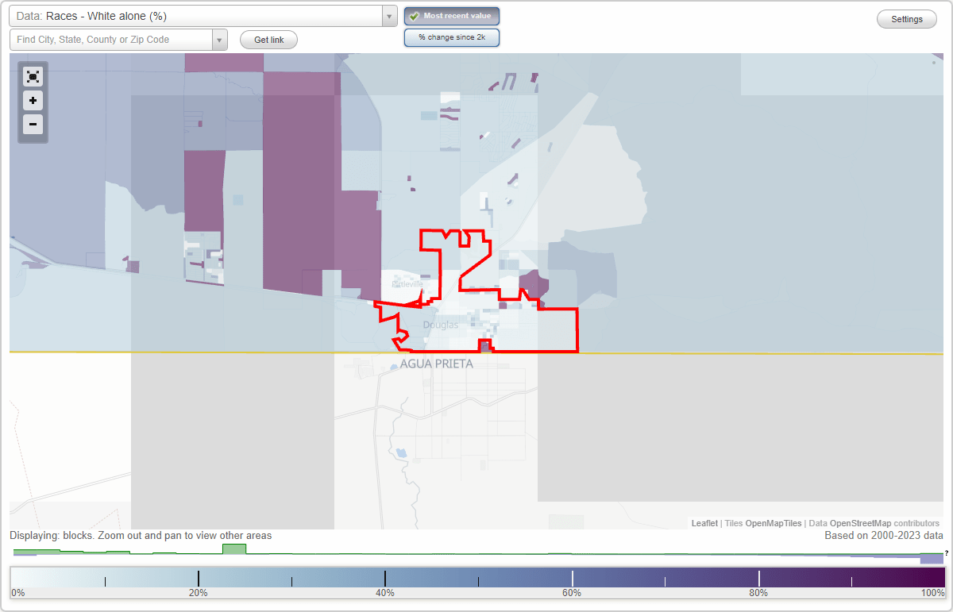The height and width of the screenshot is (612, 953).
Task: Click the search field dropdown arrow icon
Action: pos(220,39)
